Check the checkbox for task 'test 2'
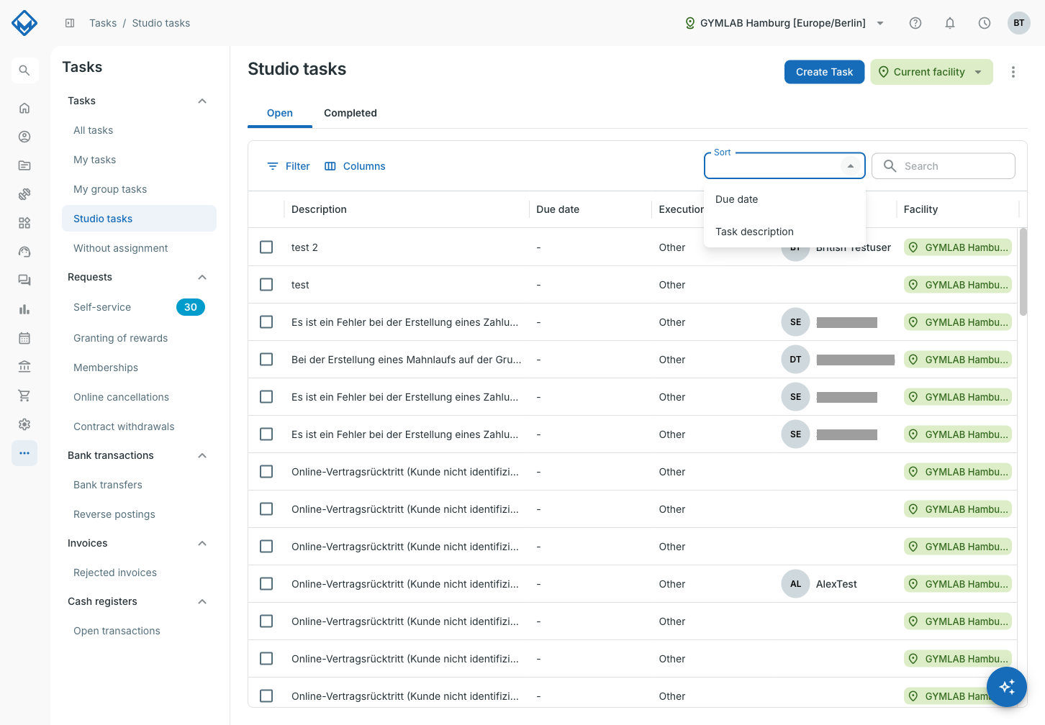The width and height of the screenshot is (1045, 725). tap(266, 247)
